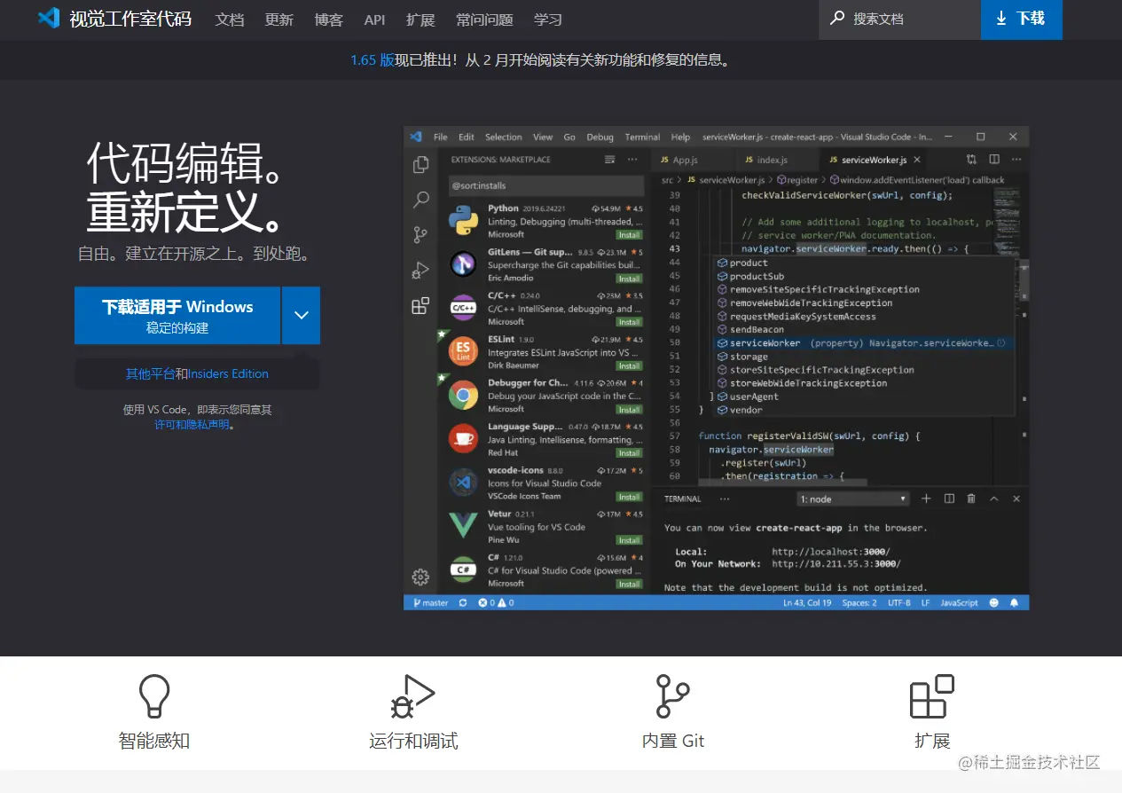Image resolution: width=1122 pixels, height=793 pixels.
Task: Open the more actions icon in the Extensions panel header
Action: pos(632,160)
